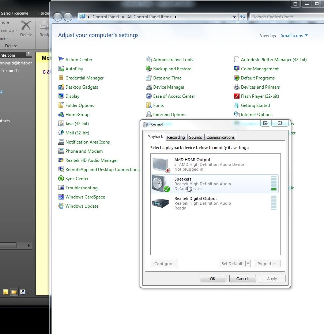Screen dimensions: 324x334
Task: Open Realtek HD Audio Manager icon
Action: [61, 160]
